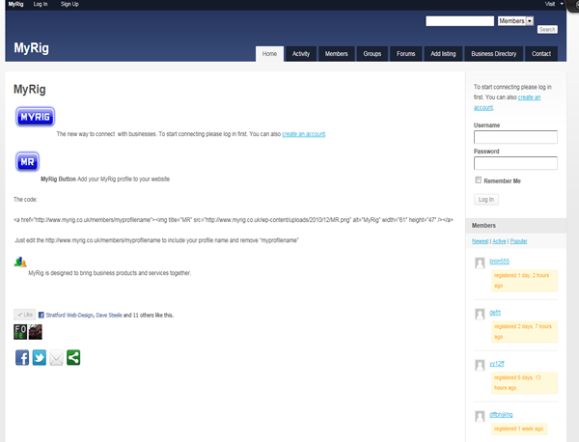The height and width of the screenshot is (442, 579).
Task: Click the large MyRig site title
Action: 32,47
